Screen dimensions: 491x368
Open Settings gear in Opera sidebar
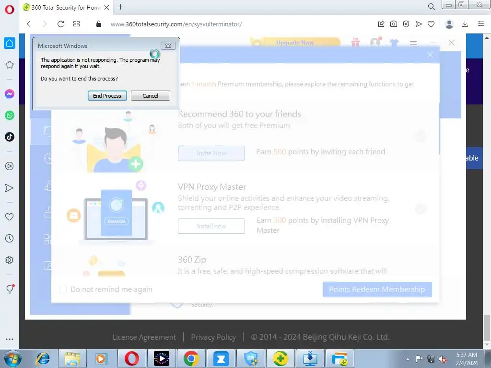pos(10,260)
